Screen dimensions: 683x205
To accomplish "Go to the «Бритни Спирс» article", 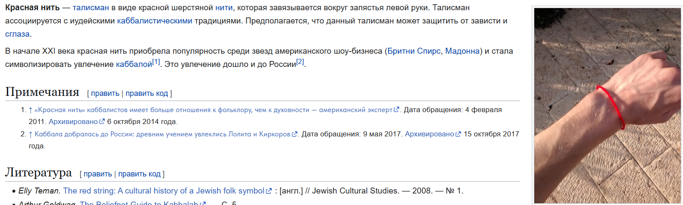I will point(414,51).
